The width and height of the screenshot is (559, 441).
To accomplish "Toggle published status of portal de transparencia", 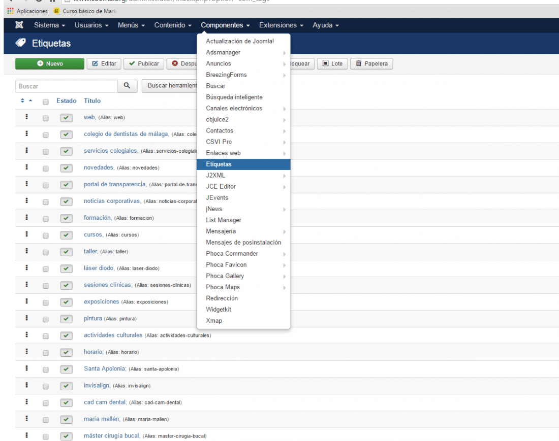I will coord(66,185).
